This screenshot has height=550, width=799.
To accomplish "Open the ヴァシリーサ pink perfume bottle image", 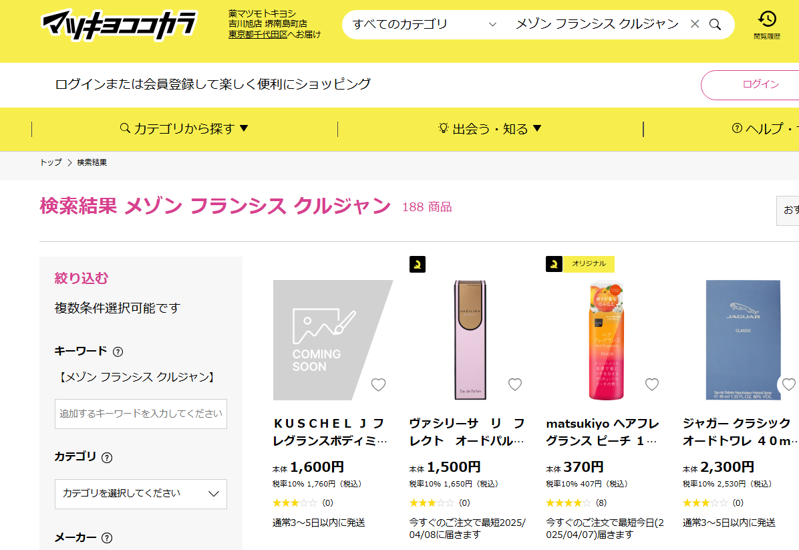I will pyautogui.click(x=470, y=340).
